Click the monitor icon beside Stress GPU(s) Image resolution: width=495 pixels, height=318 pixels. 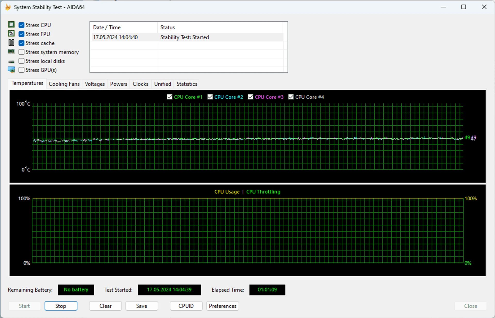(11, 70)
